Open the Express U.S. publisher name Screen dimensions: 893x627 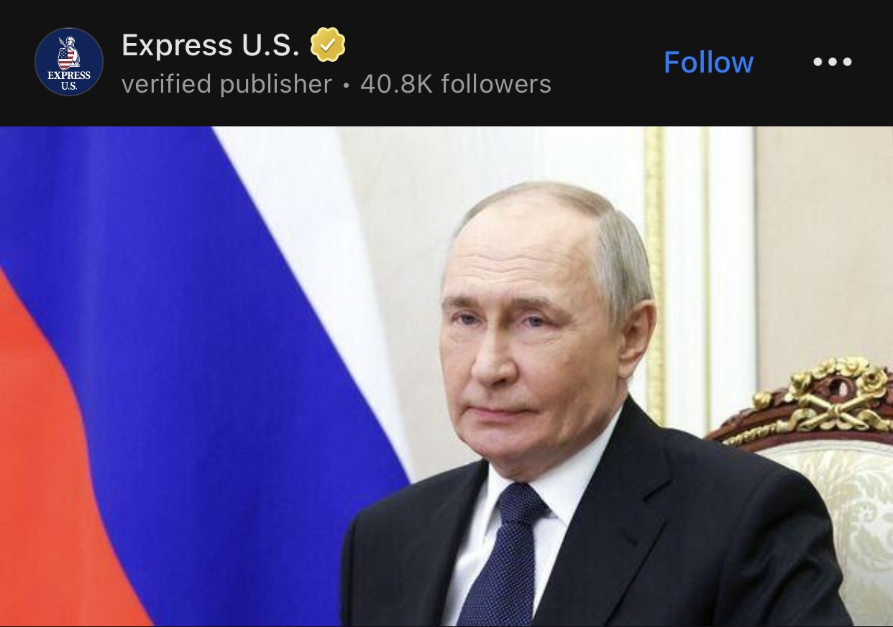pos(211,45)
